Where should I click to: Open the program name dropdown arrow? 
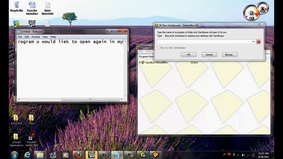coord(253,42)
